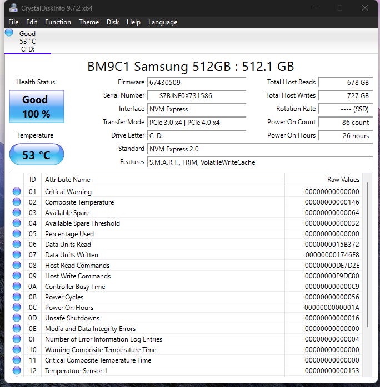Click status orb for Critical Warning row

click(17, 191)
